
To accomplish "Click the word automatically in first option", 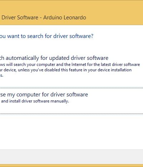I will 22,58.
